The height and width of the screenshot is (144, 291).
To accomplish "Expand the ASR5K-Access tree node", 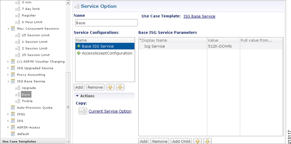I will click(x=8, y=127).
